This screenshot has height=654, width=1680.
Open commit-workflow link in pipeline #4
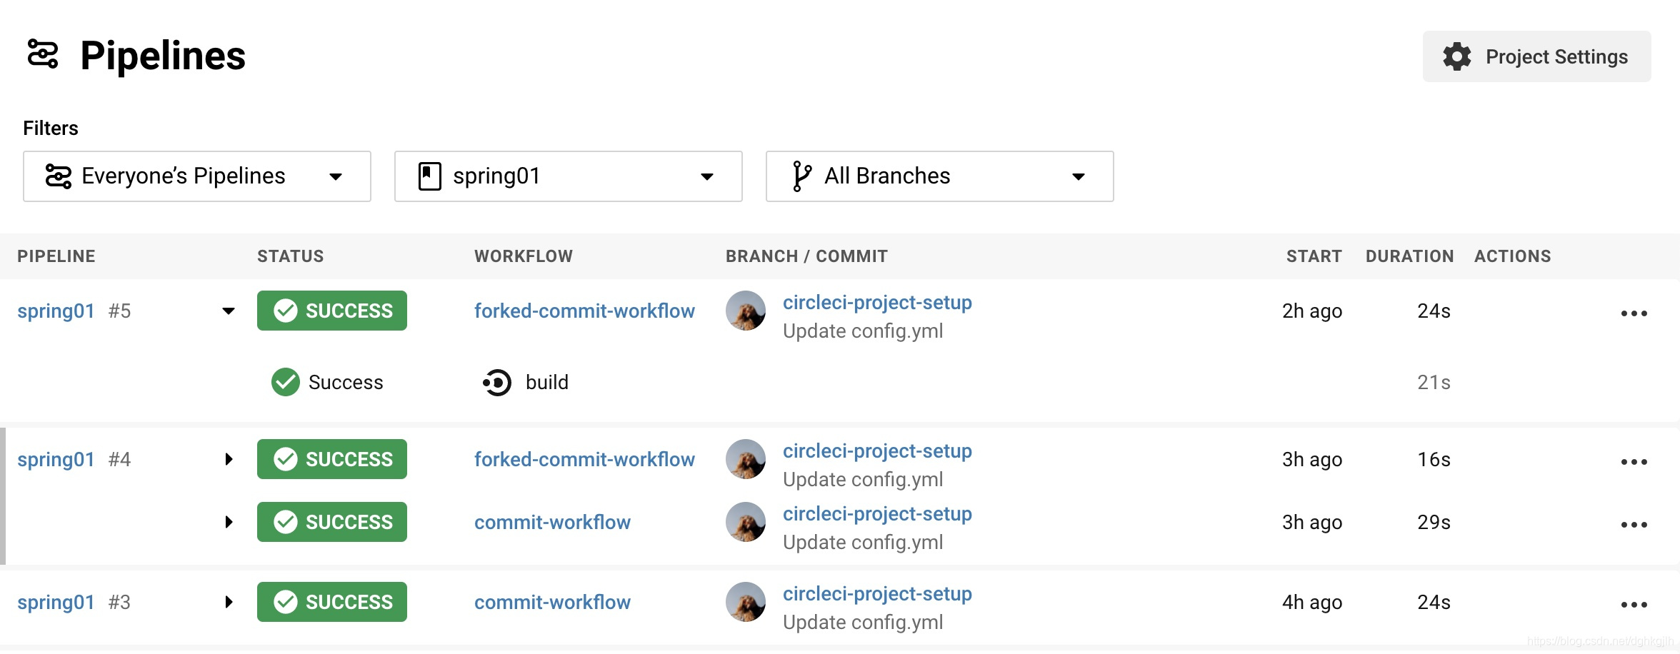552,522
